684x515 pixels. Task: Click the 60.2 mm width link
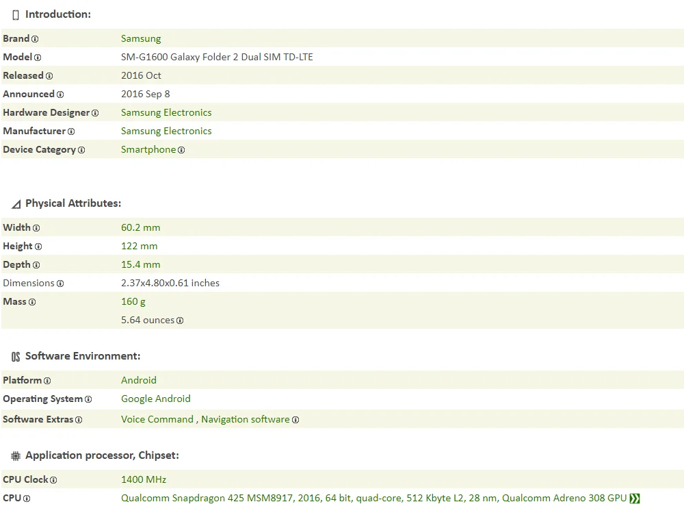(140, 227)
